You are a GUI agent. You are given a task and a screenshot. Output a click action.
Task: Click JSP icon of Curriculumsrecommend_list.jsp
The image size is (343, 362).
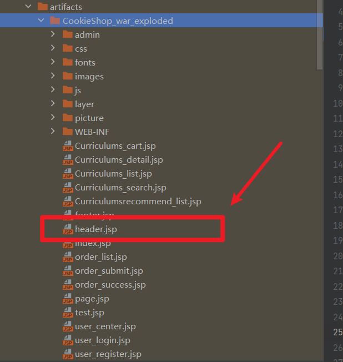pos(68,202)
